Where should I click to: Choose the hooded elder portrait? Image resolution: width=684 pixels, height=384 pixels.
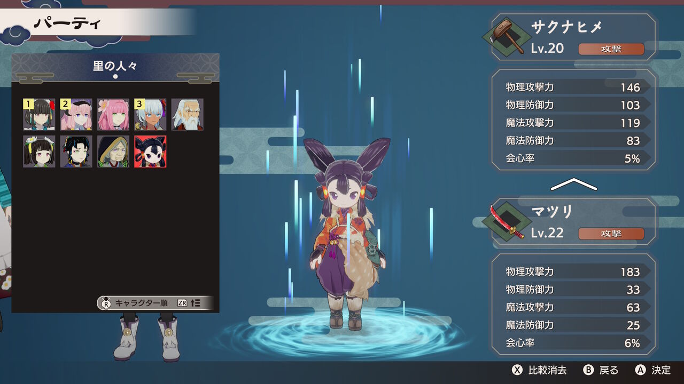tap(113, 151)
